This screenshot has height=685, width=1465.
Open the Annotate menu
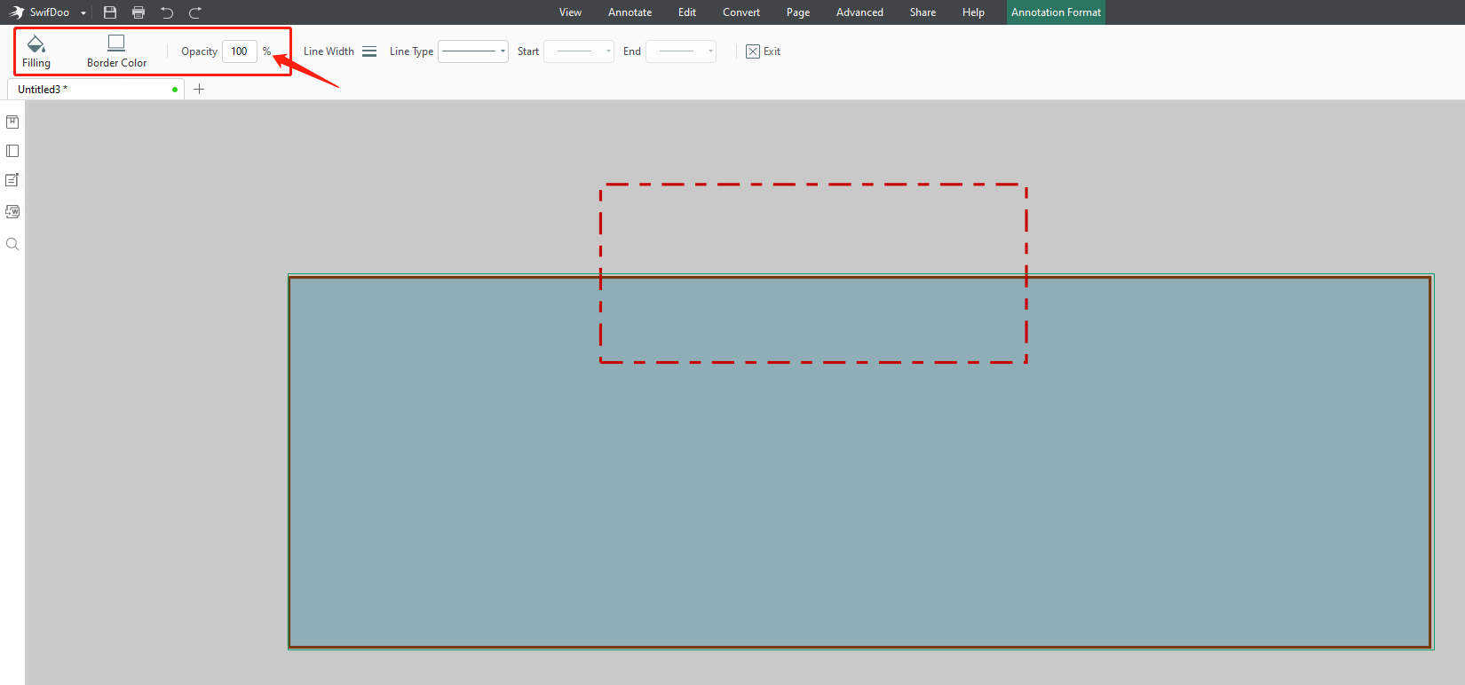(630, 12)
